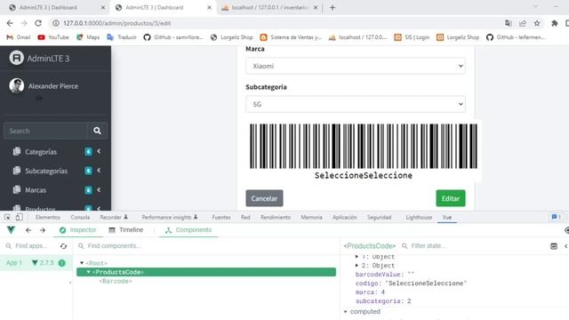The height and width of the screenshot is (320, 569).
Task: Open SIS | Login bookmark
Action: [412, 37]
